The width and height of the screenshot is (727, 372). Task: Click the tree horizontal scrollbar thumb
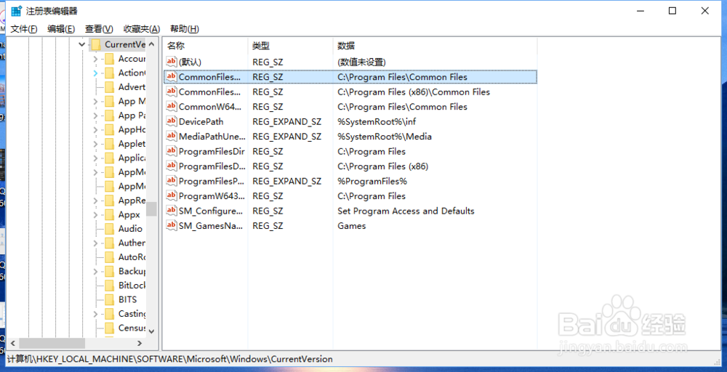pos(52,343)
